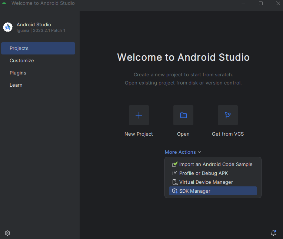Collapse the More Actions dropdown
The width and height of the screenshot is (283, 239).
[183, 152]
